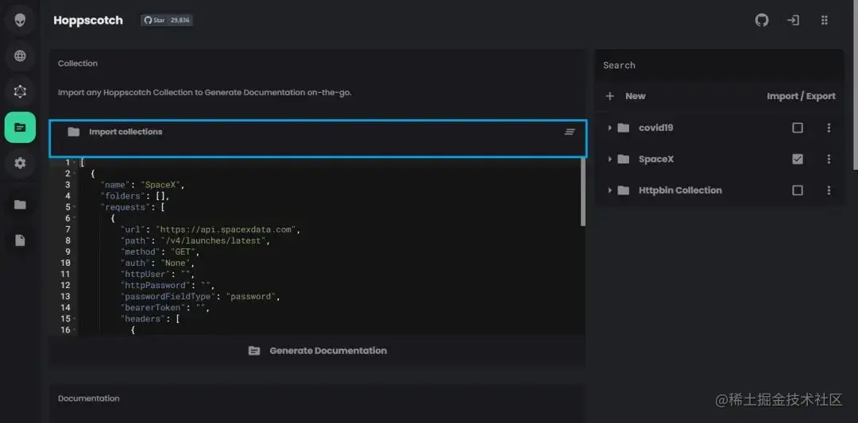The width and height of the screenshot is (858, 423).
Task: Uncheck the SpaceX collection checkbox
Action: click(798, 159)
